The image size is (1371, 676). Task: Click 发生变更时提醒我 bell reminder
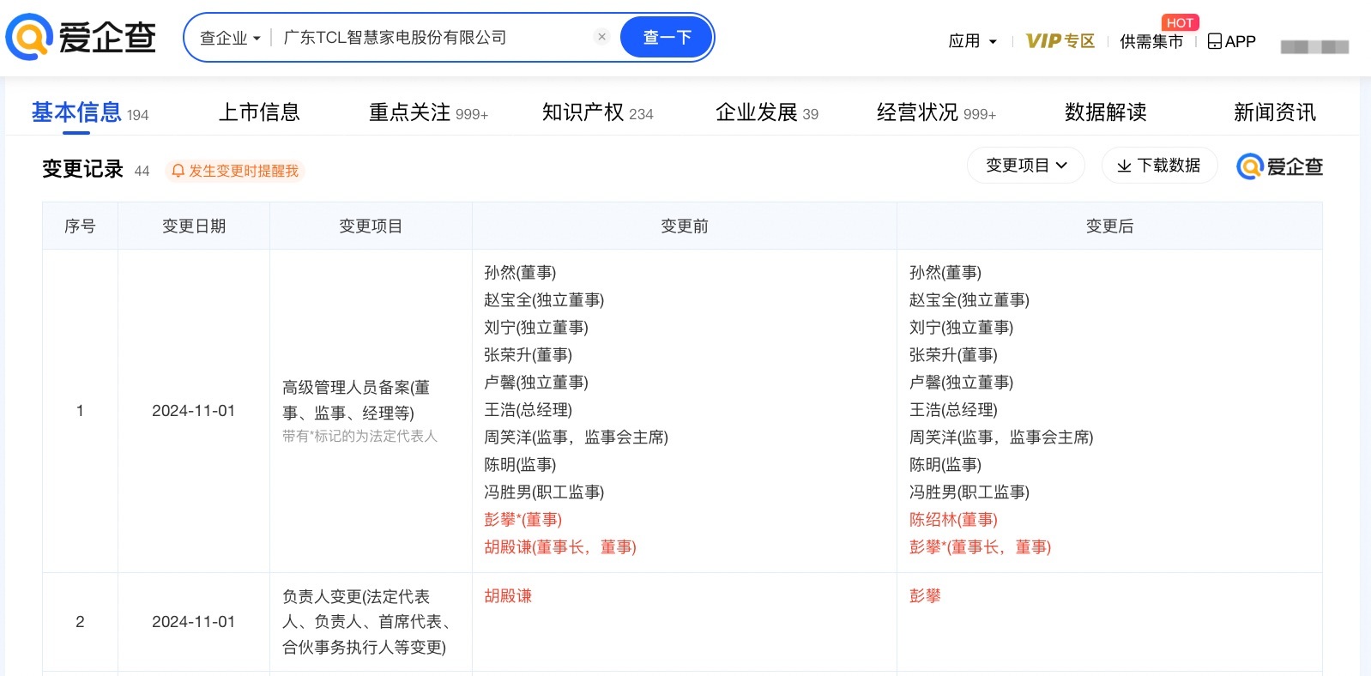(235, 171)
